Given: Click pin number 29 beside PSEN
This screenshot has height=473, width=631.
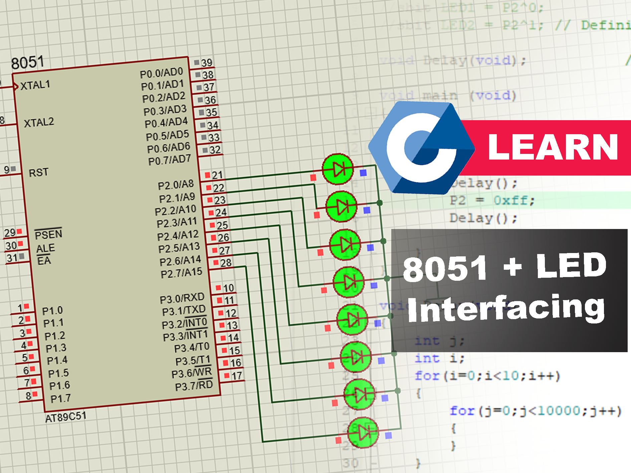Looking at the screenshot, I should (13, 232).
